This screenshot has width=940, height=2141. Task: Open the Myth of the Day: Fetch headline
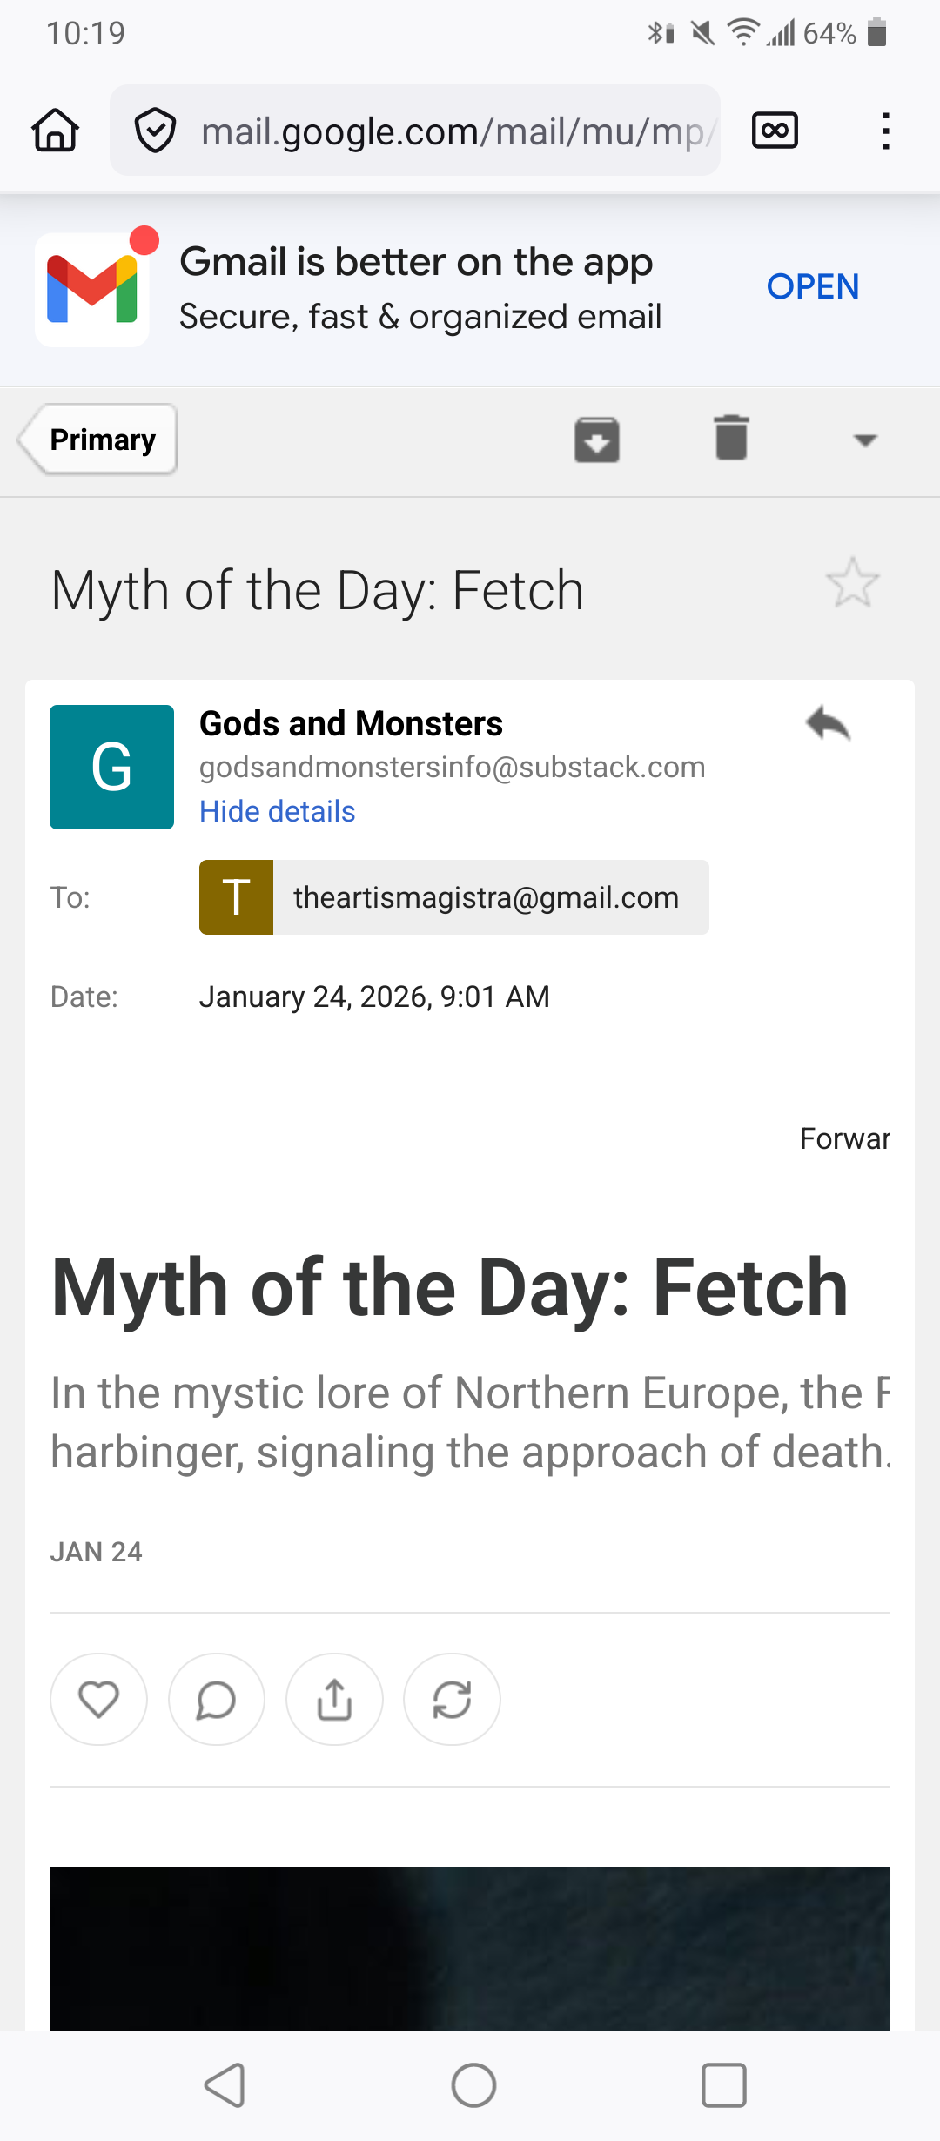click(449, 1288)
